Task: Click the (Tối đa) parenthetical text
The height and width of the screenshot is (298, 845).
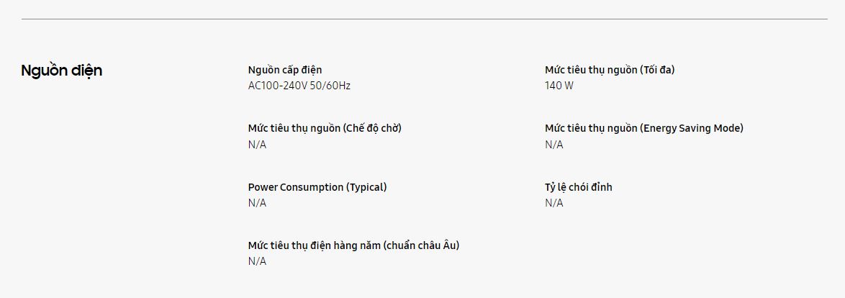Action: 657,70
